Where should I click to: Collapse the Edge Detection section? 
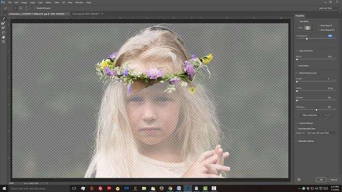297,51
